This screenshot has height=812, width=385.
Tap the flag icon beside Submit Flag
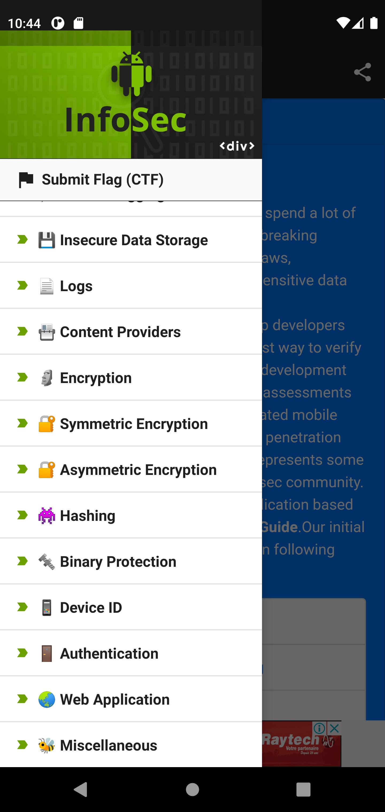[26, 180]
